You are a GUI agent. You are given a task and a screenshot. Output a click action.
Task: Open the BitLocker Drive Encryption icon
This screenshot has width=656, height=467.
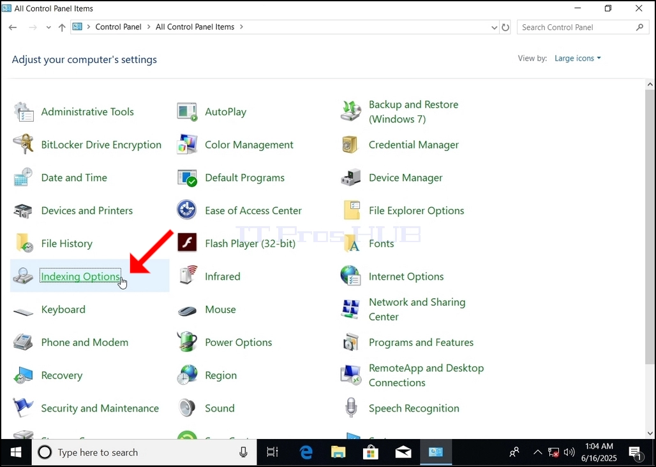point(24,145)
